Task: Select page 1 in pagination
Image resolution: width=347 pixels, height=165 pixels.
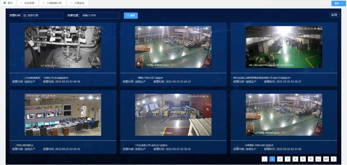Action: coord(272,159)
